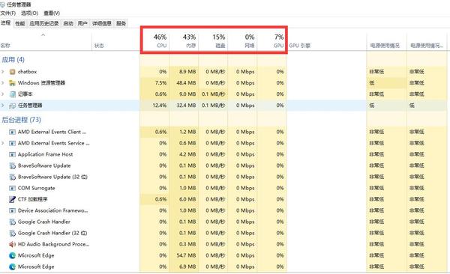Expand the 任务管理器 process group
The image size is (450, 274).
coord(3,106)
